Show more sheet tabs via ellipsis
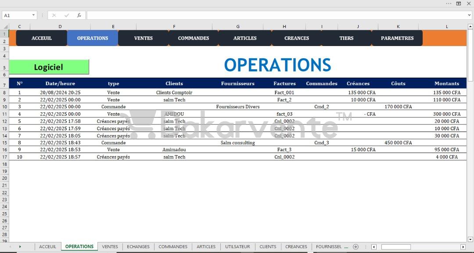This screenshot has height=253, width=474. (346, 247)
